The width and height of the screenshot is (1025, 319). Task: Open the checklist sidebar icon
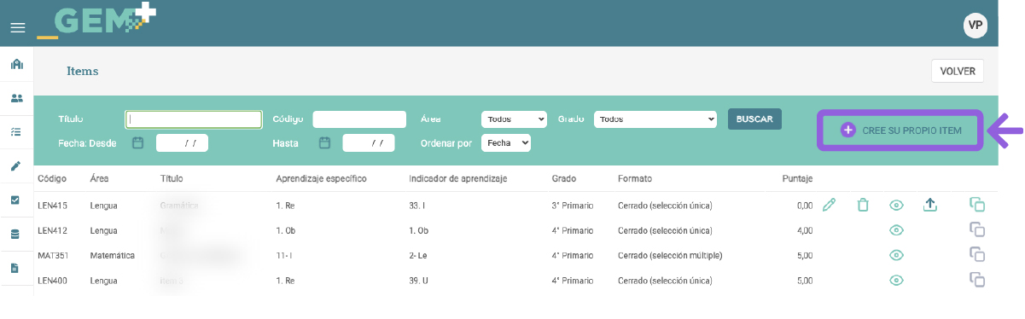pos(16,132)
